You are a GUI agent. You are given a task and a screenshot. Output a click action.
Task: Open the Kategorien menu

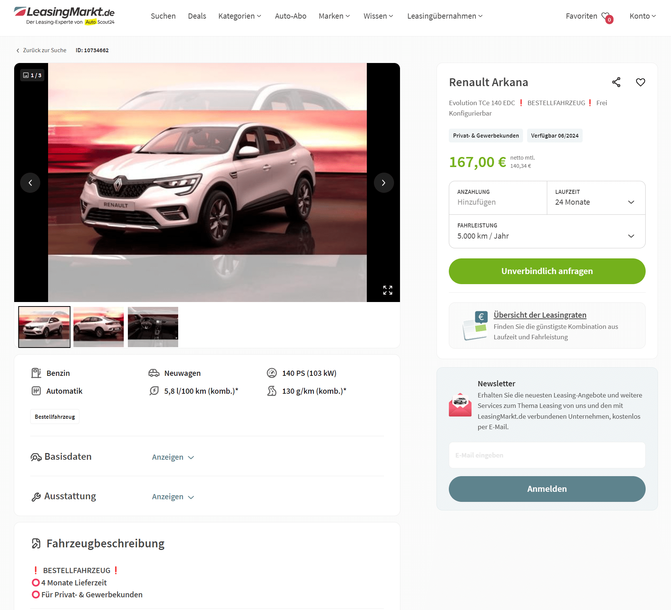240,16
